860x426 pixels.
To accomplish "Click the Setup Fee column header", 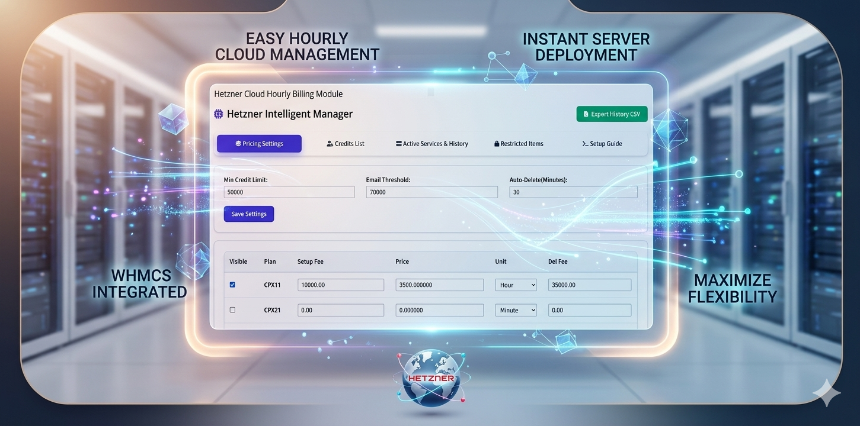I will 311,262.
